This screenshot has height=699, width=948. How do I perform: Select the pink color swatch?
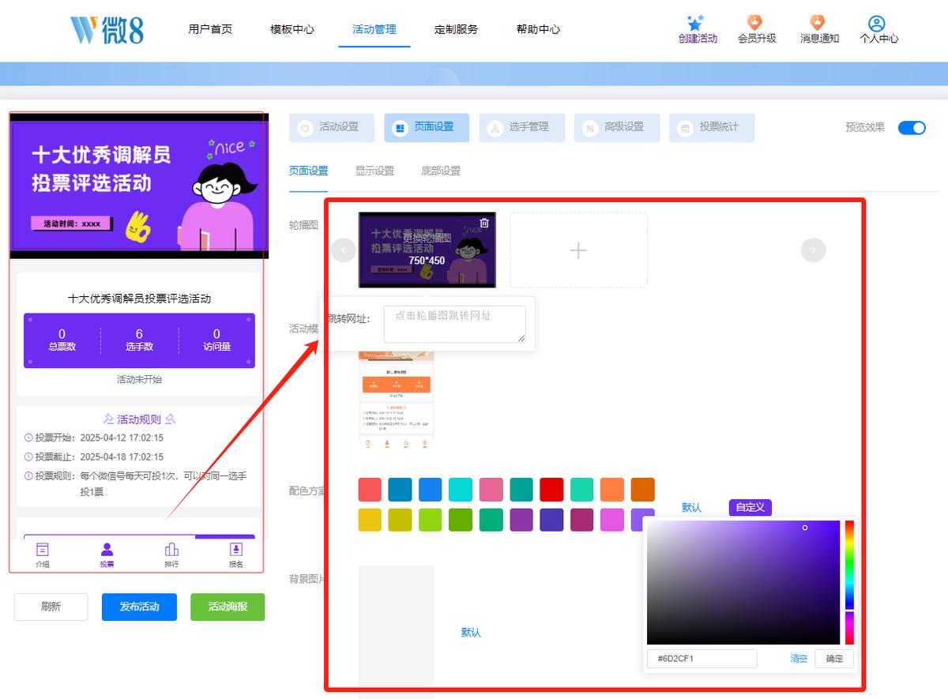tap(491, 490)
